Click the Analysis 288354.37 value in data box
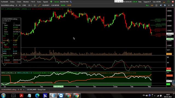Screen dimensions: 175x98 (17, 60)
